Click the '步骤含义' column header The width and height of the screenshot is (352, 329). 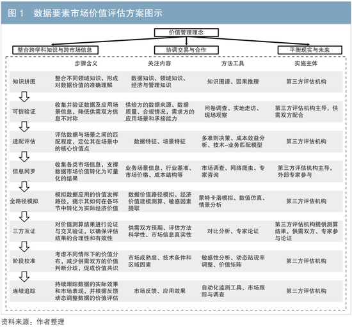[86, 63]
